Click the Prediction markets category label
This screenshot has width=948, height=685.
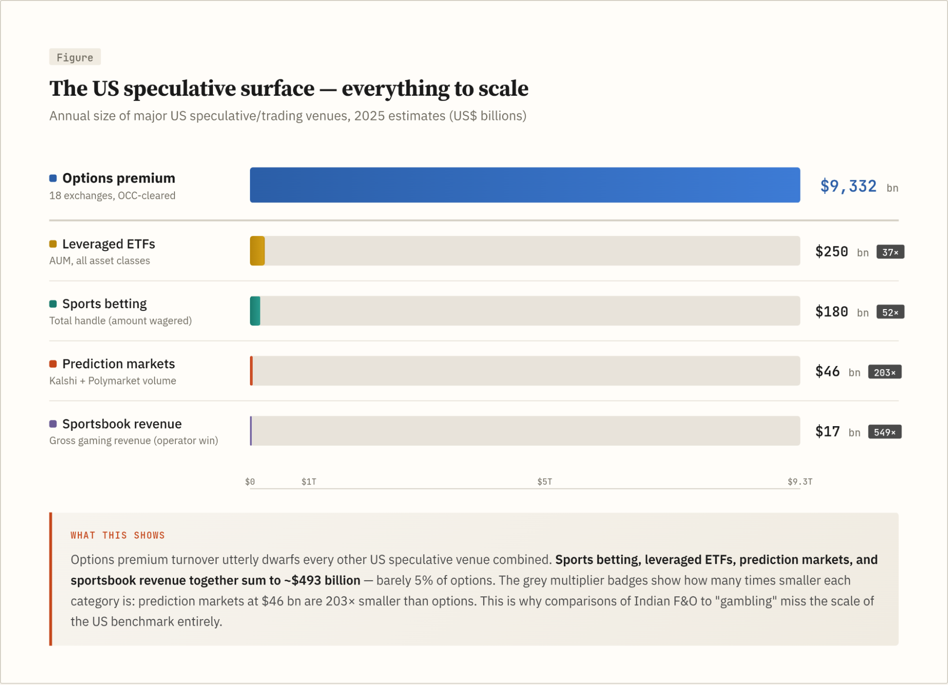(119, 364)
